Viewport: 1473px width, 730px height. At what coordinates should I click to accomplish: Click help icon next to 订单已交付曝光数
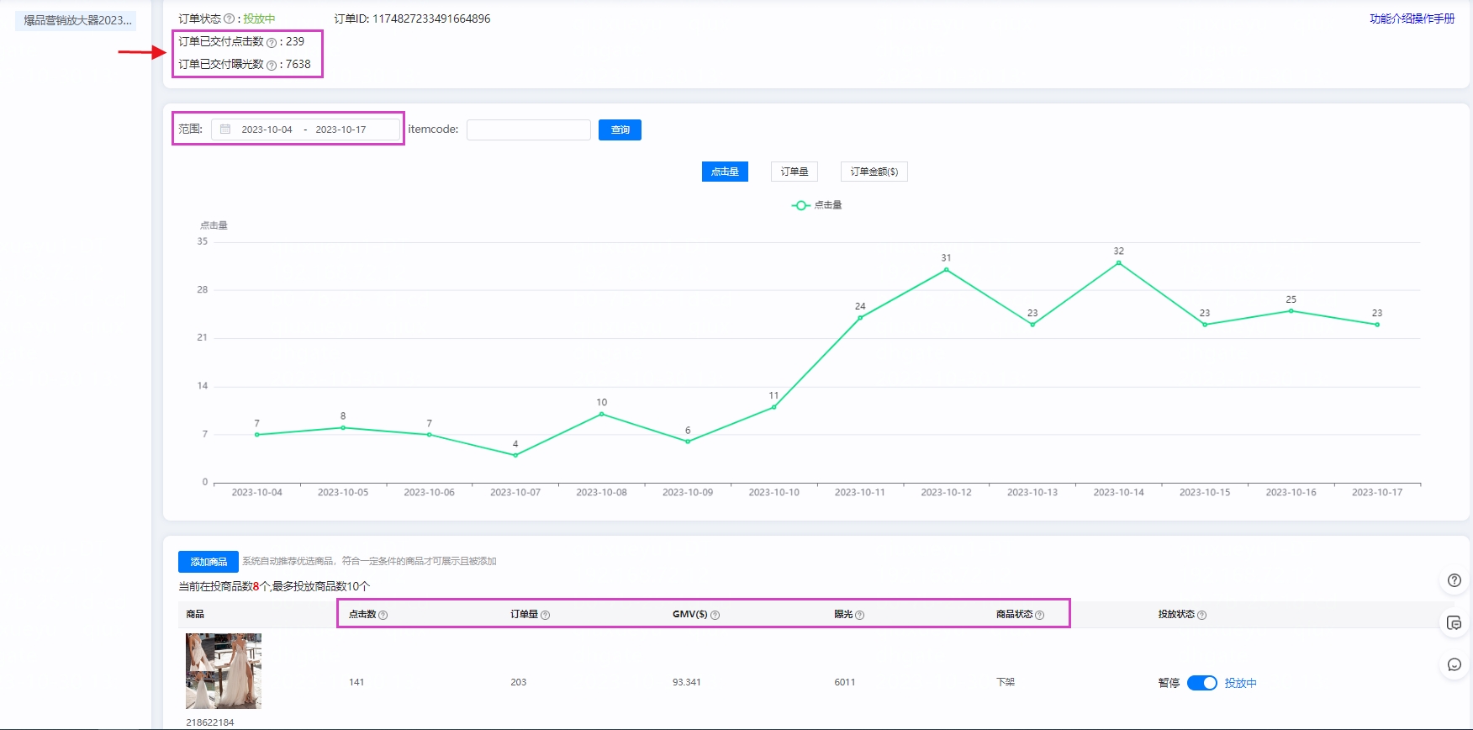tap(272, 65)
